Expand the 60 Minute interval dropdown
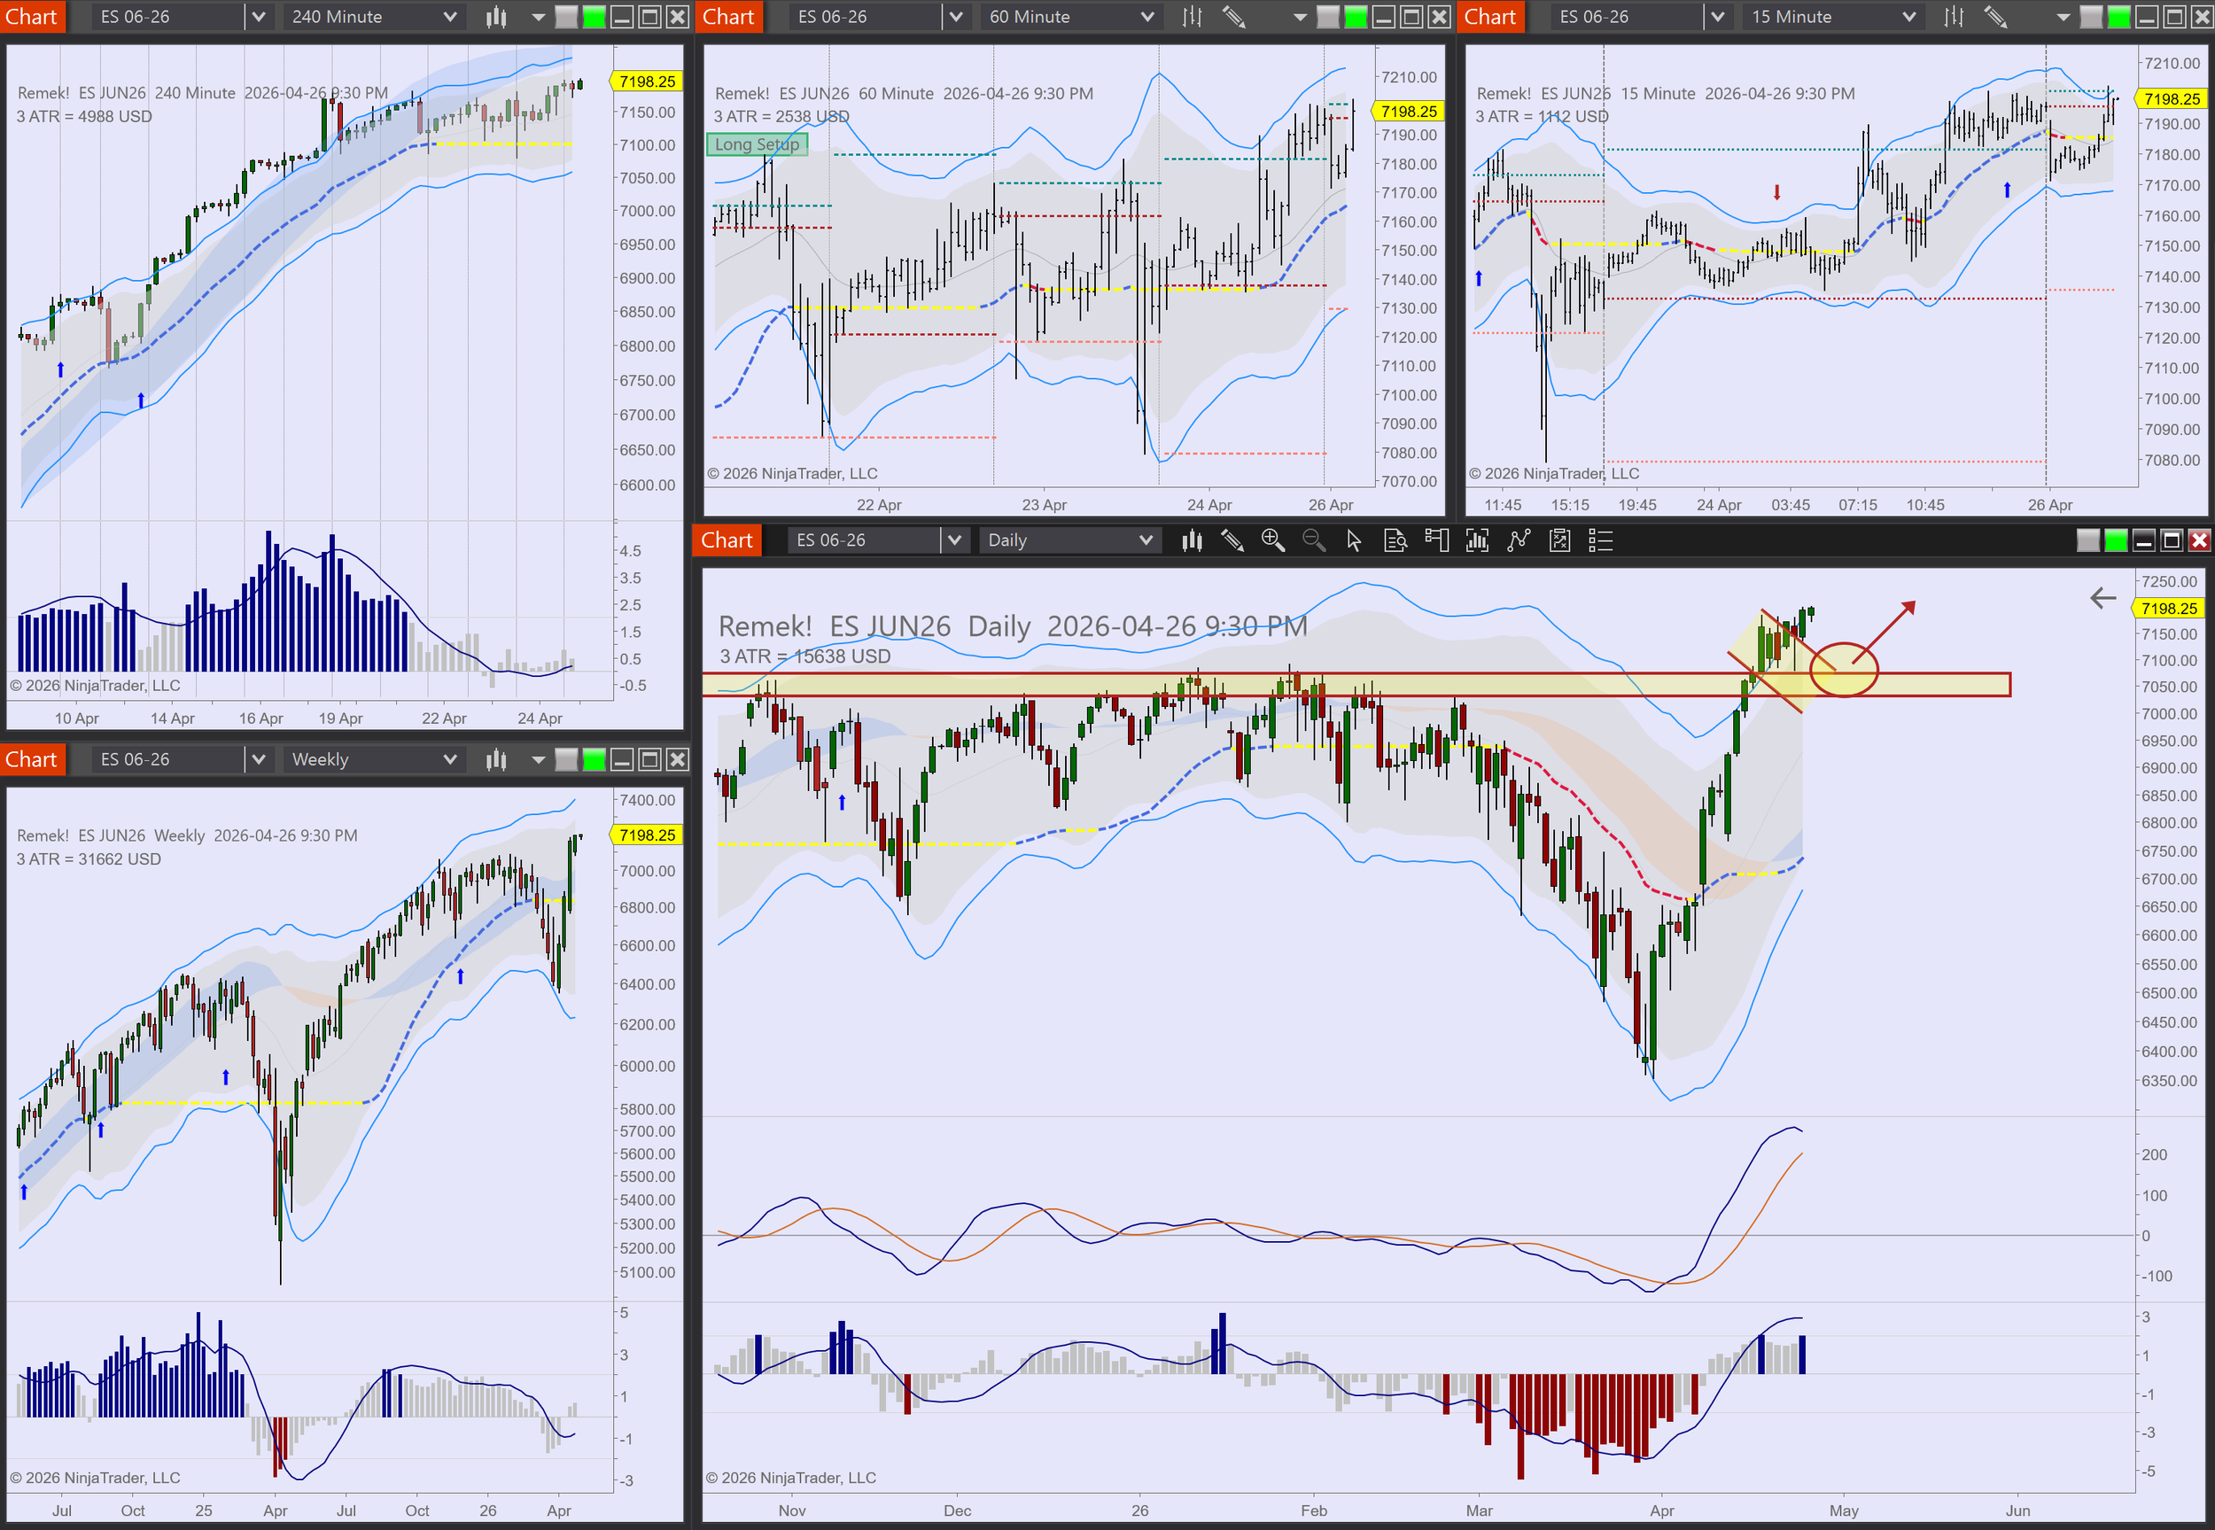This screenshot has height=1530, width=2215. coord(1147,16)
